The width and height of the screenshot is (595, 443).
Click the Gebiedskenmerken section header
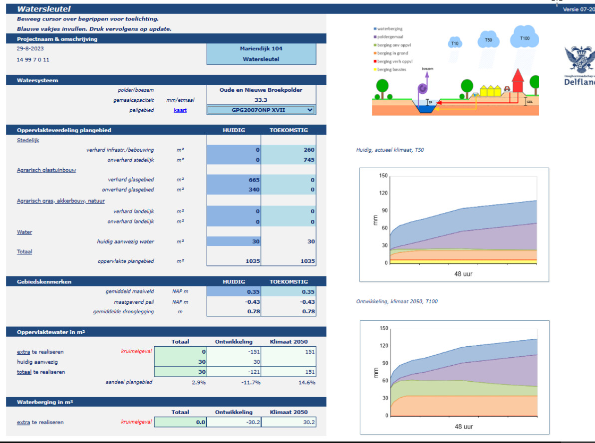click(166, 281)
